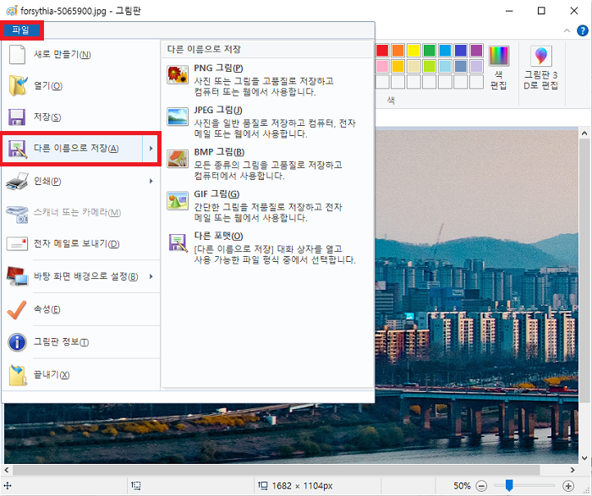Image resolution: width=592 pixels, height=496 pixels.
Task: Pick the red color swatch
Action: [382, 50]
